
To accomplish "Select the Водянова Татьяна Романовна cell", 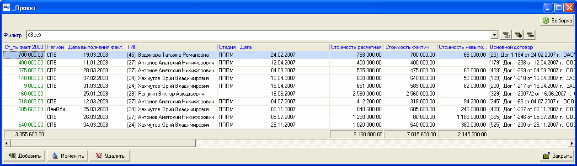I will point(171,55).
